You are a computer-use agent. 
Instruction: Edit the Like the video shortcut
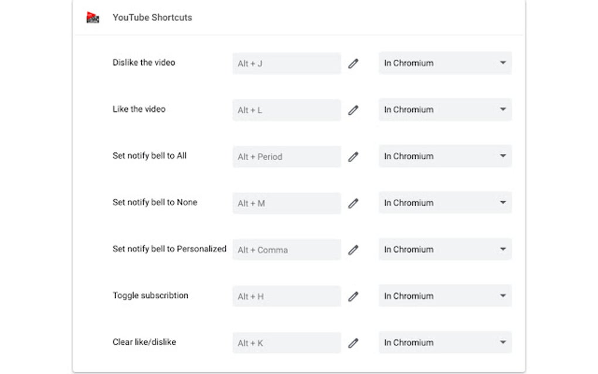click(353, 110)
